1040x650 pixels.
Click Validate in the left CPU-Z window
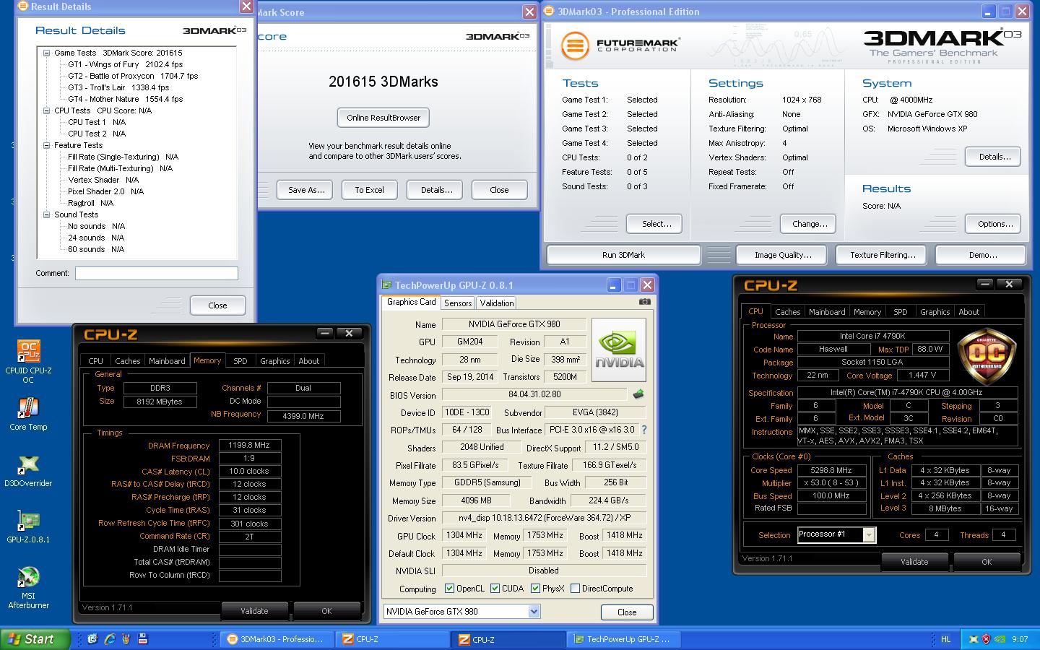pyautogui.click(x=254, y=611)
